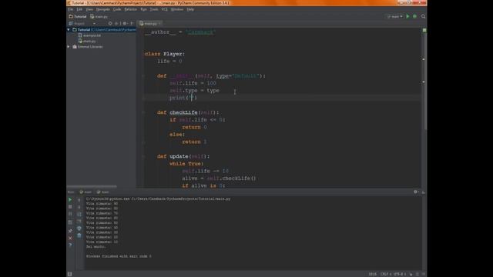Screen dimensions: 493x277
Task: Click the CRLF line separator in status bar
Action: 386,274
